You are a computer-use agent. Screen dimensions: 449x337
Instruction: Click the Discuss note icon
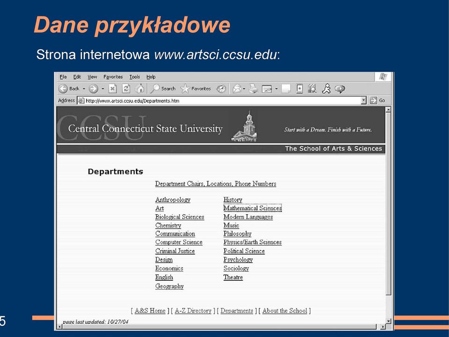(286, 89)
